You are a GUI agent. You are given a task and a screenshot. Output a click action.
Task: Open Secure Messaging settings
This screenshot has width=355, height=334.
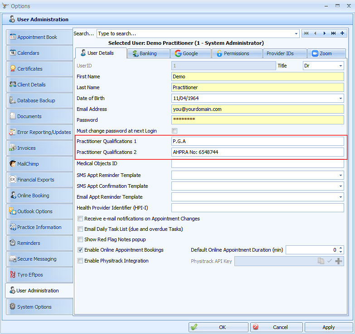click(x=39, y=258)
